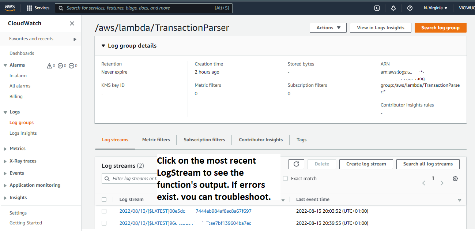Screen dimensions: 475x231
Task: Click Search log group button
Action: 440,28
